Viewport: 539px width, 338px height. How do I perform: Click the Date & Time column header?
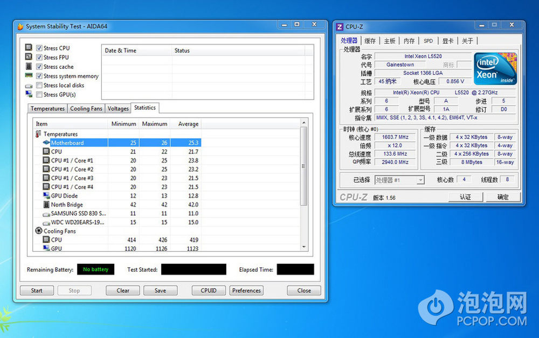tap(137, 51)
